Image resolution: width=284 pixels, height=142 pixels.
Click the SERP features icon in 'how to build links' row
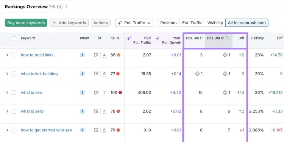pyautogui.click(x=96, y=55)
